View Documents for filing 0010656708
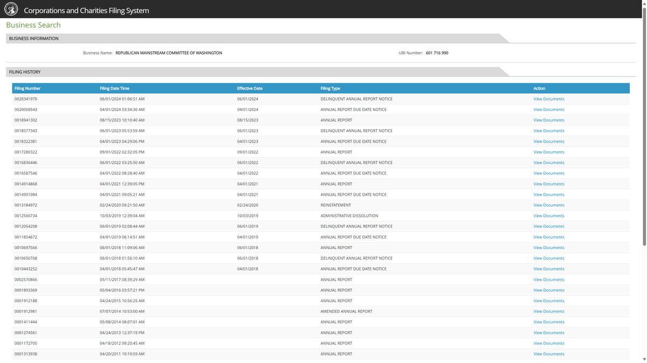 click(549, 258)
